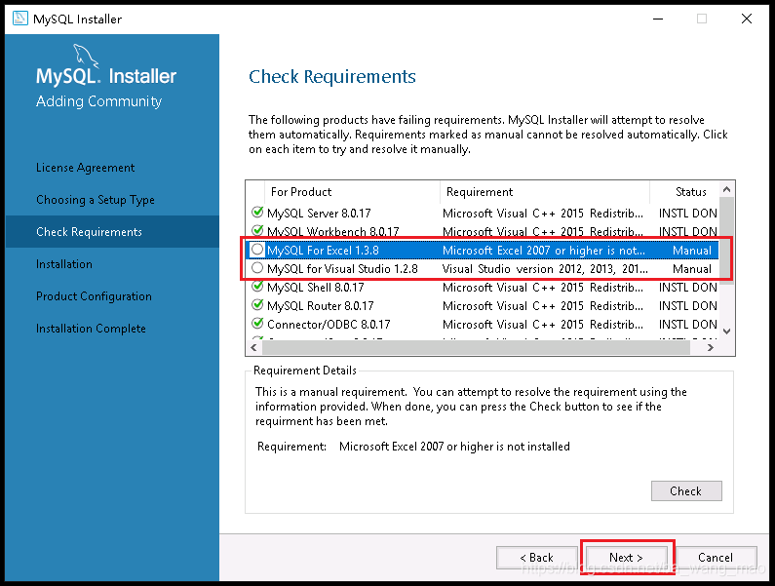Click the Requirement column header

click(x=544, y=192)
